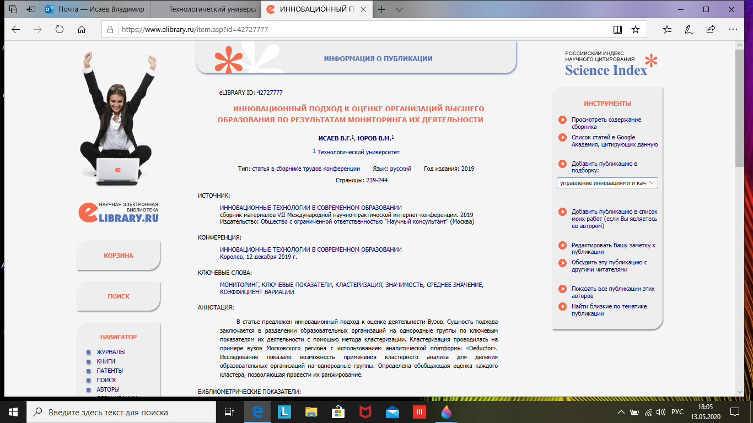This screenshot has width=753, height=423.
Task: Add notes with pen icon
Action: (x=689, y=30)
